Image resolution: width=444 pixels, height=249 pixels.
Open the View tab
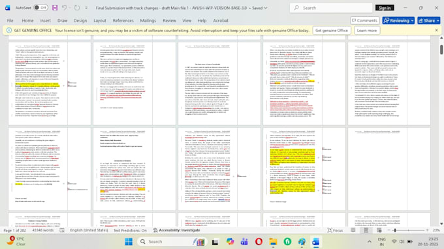pos(187,21)
